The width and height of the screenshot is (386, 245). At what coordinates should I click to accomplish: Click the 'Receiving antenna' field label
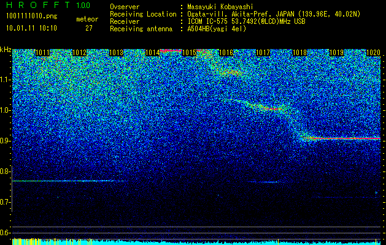pos(141,29)
